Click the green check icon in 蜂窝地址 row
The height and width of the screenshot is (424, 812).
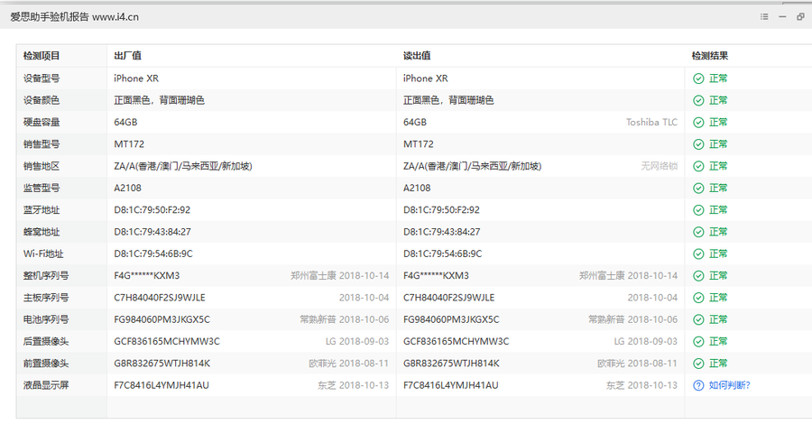coord(698,232)
